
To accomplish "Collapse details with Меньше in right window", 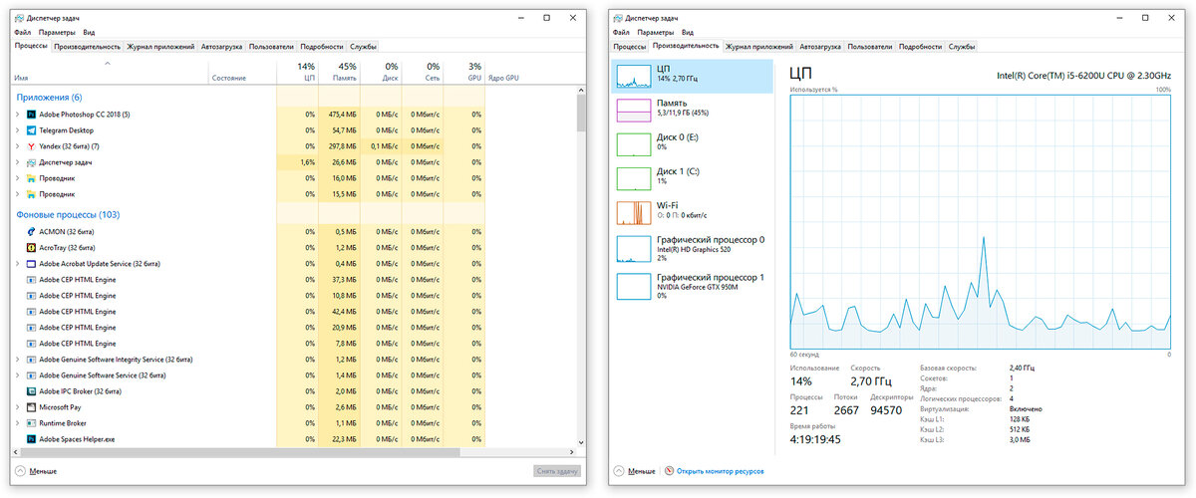I will point(634,471).
